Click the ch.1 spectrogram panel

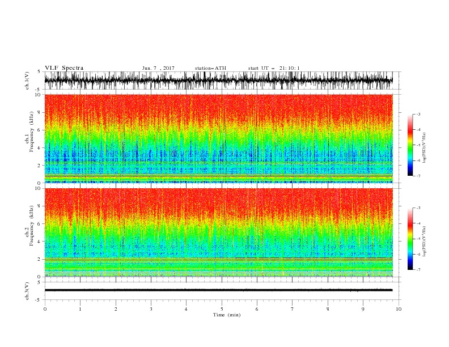(x=218, y=138)
